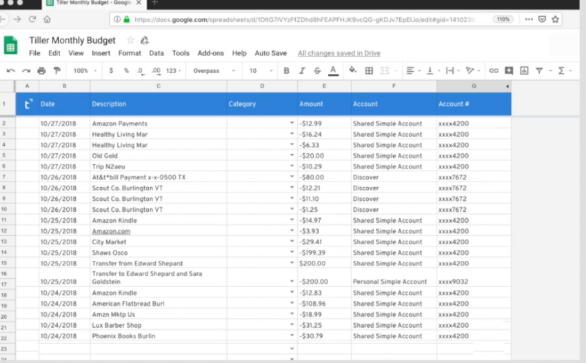586x363 pixels.
Task: Open the Add-ons menu
Action: click(210, 53)
